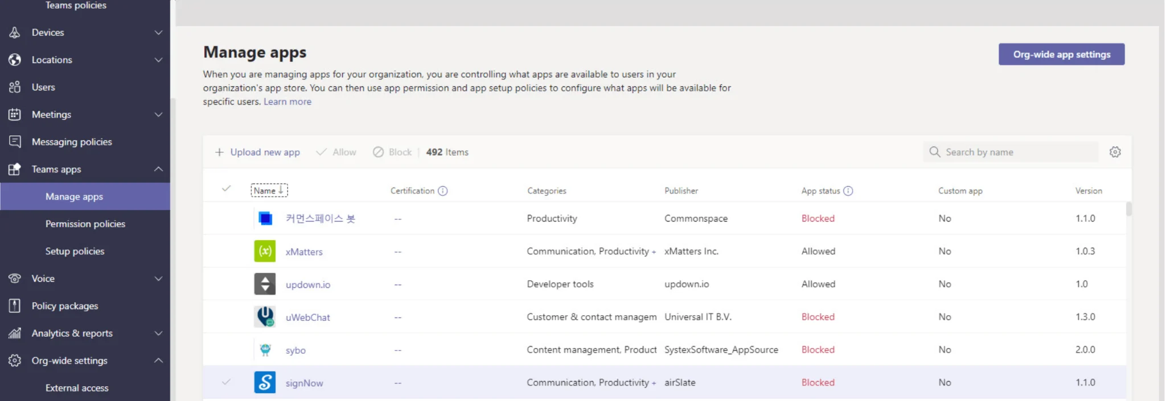Open Permission policies in the sidebar
Image resolution: width=1166 pixels, height=401 pixels.
coord(85,224)
